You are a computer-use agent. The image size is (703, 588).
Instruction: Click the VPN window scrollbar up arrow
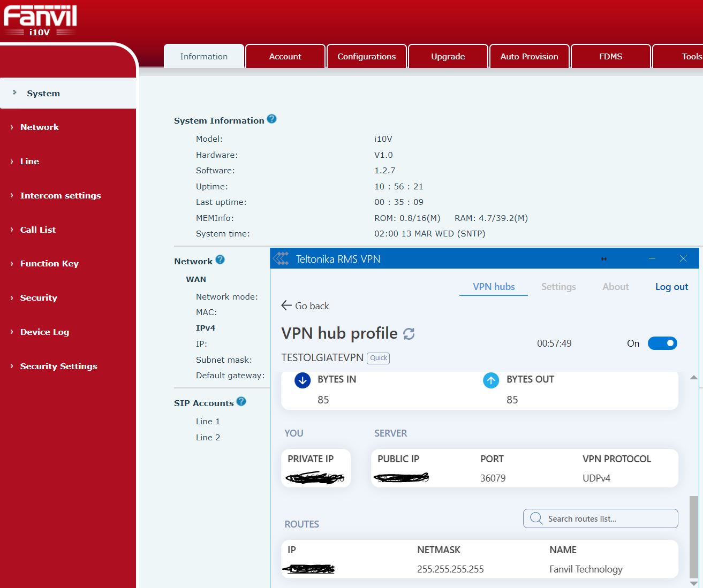694,378
